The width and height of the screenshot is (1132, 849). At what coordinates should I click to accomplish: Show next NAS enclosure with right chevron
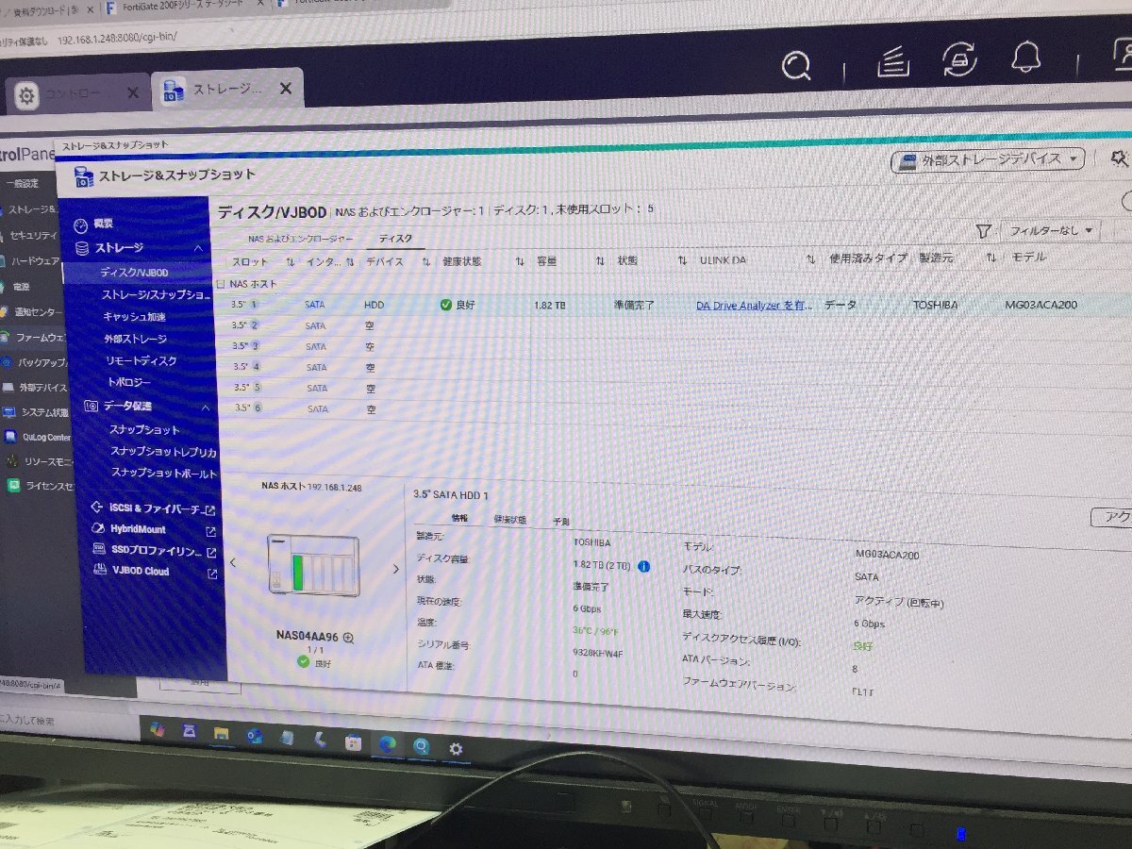click(396, 569)
